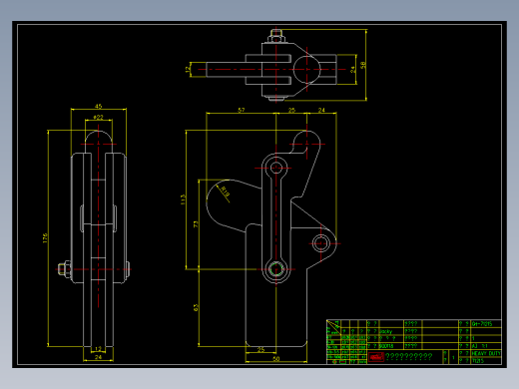Click the 176 overall height dimension
This screenshot has height=389, width=519.
pos(45,238)
